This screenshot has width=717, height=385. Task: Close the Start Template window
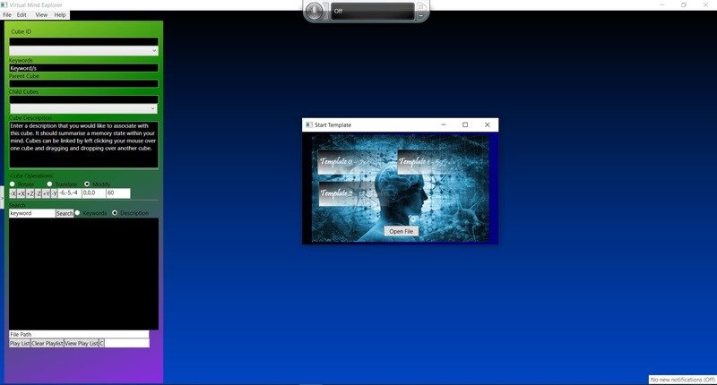487,124
